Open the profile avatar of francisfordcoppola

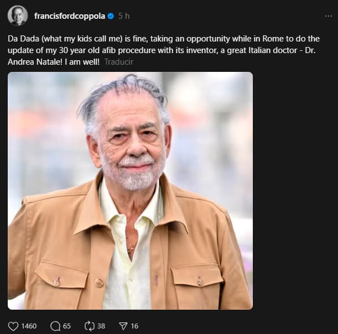click(x=17, y=15)
